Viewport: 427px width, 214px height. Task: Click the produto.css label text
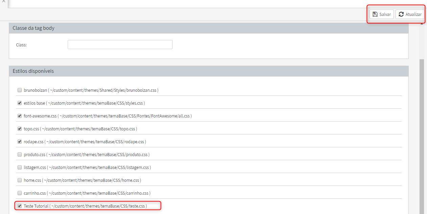87,154
